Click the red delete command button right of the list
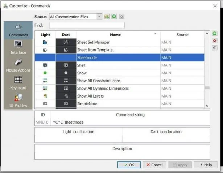The image size is (223, 173). coord(215,41)
